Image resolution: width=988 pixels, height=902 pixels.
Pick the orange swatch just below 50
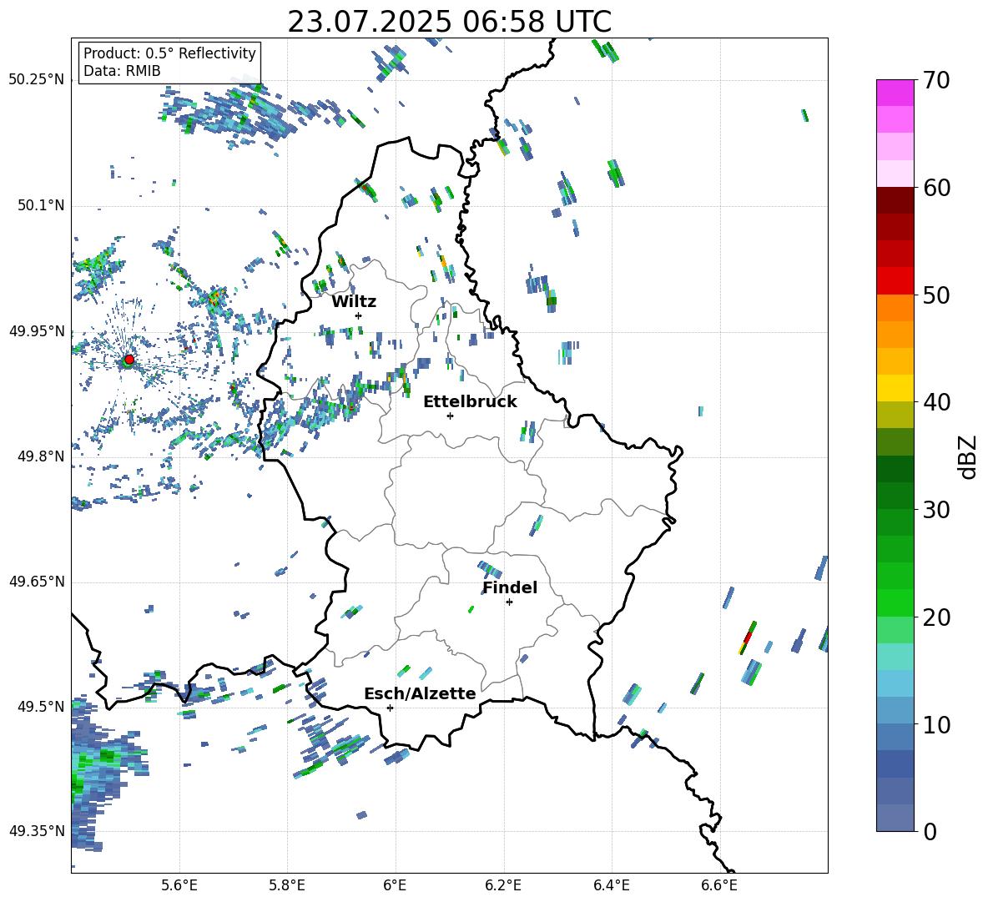(895, 307)
